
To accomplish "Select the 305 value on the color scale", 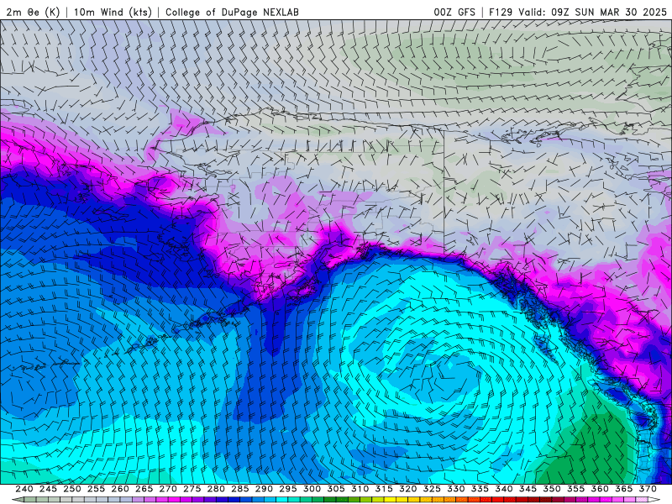I will 336,489.
